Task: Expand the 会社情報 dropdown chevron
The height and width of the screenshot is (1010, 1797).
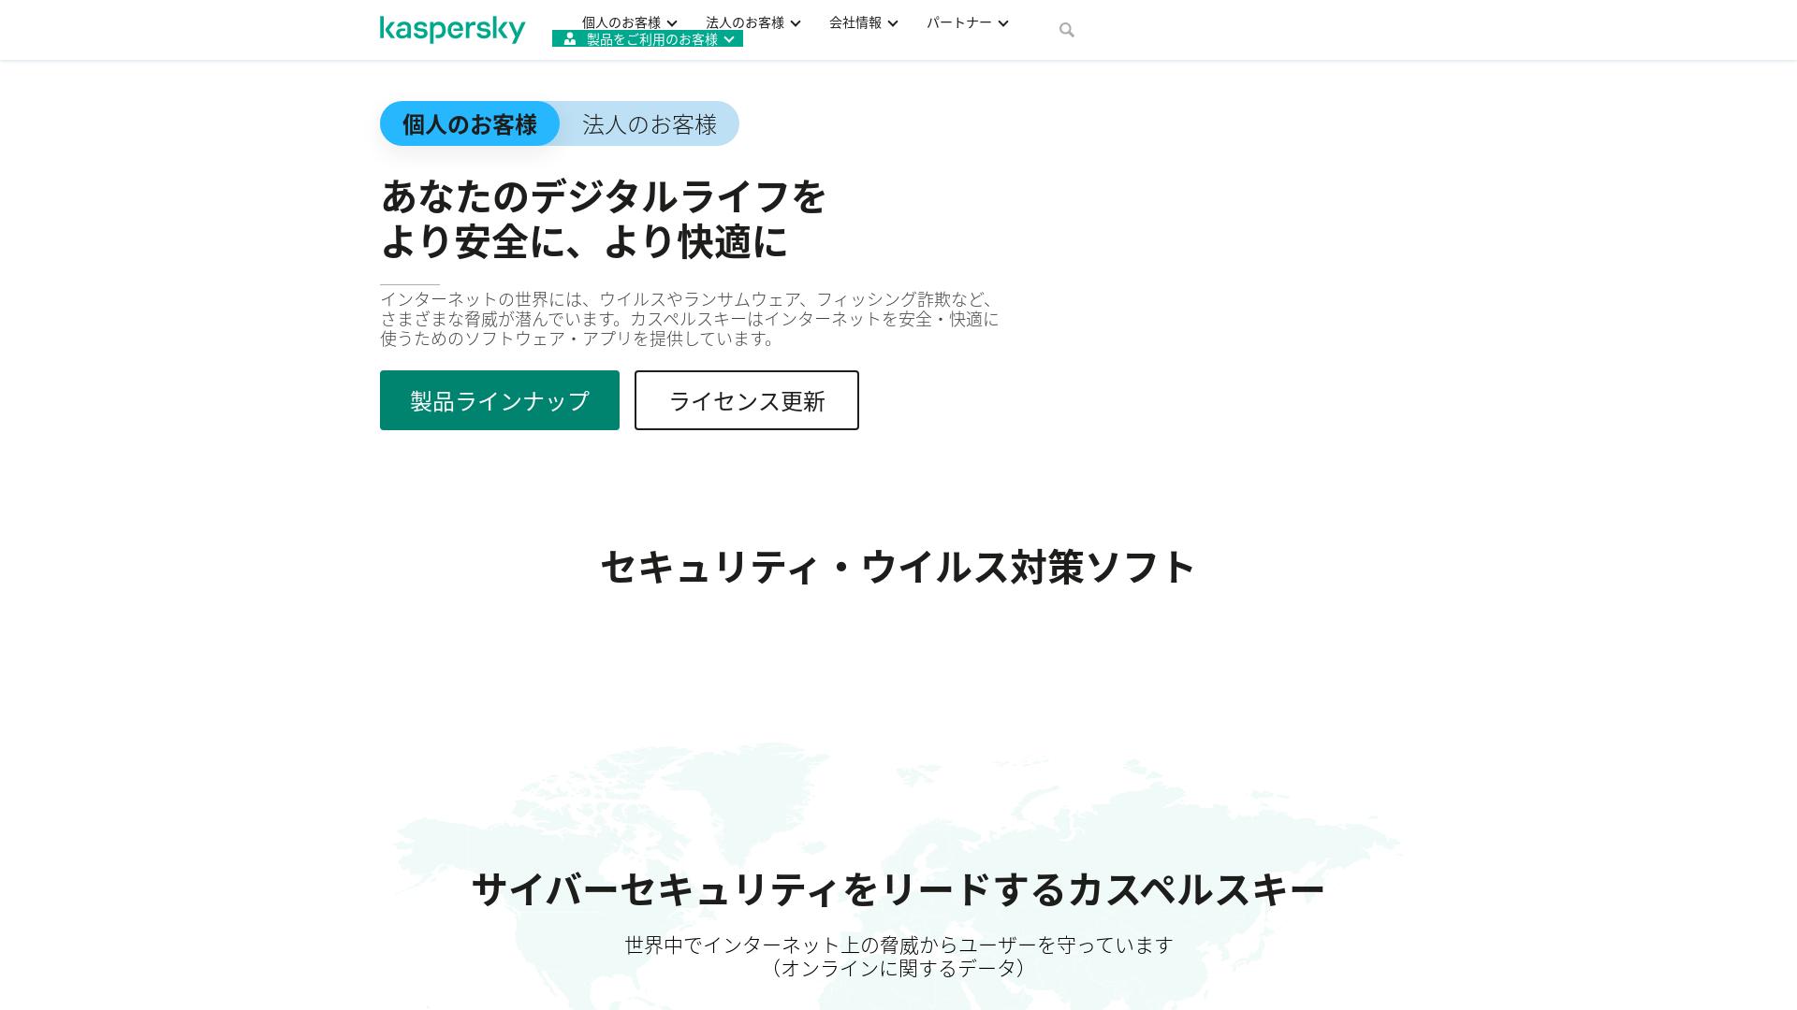Action: pos(893,23)
